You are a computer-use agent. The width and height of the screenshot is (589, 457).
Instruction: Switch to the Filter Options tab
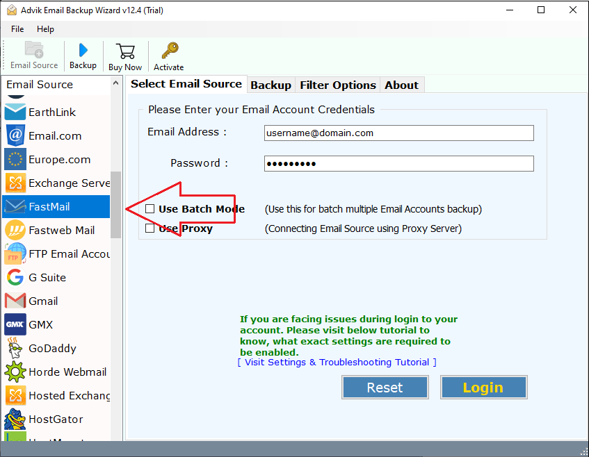click(337, 85)
